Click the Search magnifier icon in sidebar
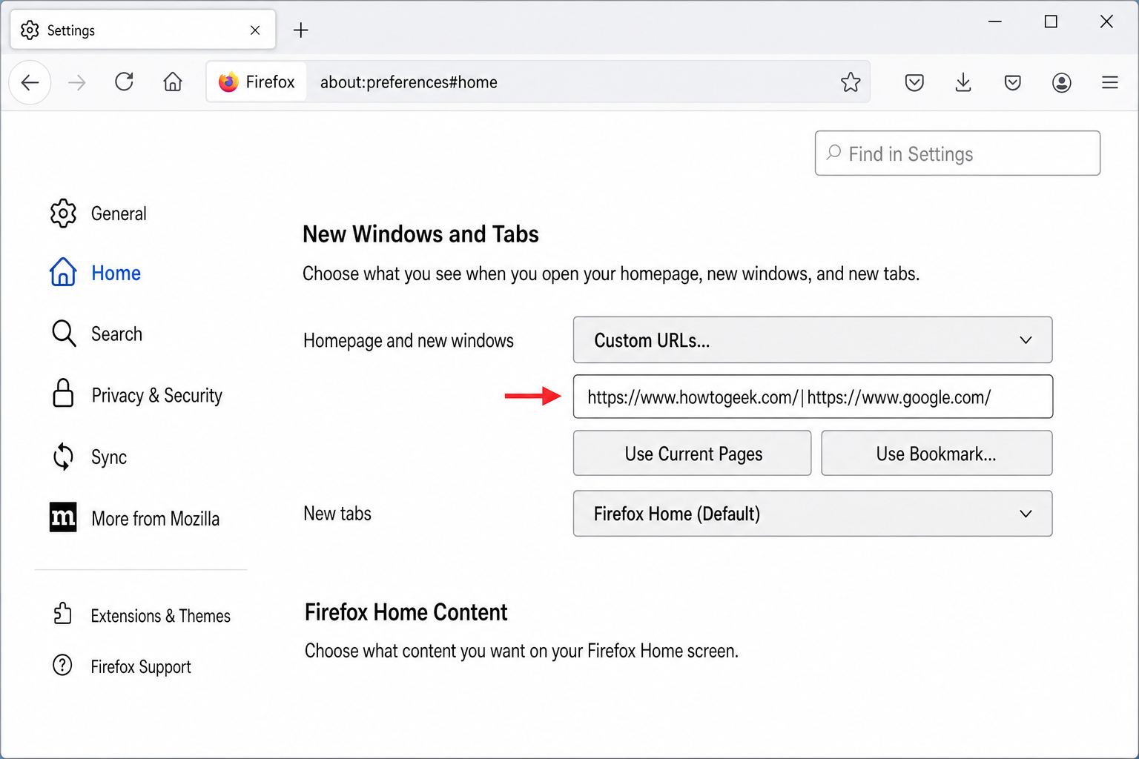The height and width of the screenshot is (759, 1139). click(x=64, y=334)
